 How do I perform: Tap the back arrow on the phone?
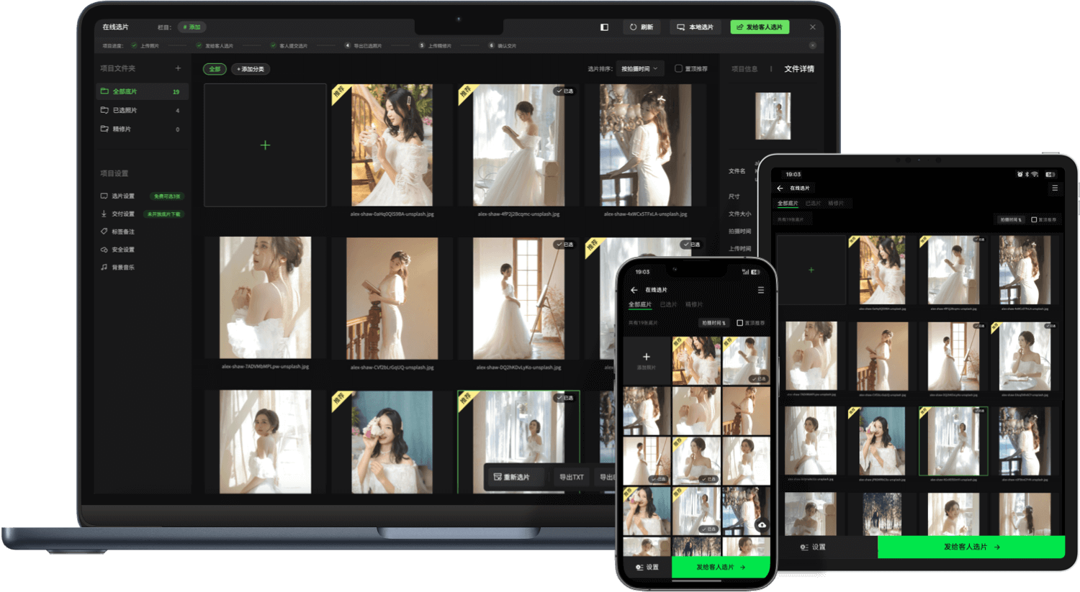634,290
